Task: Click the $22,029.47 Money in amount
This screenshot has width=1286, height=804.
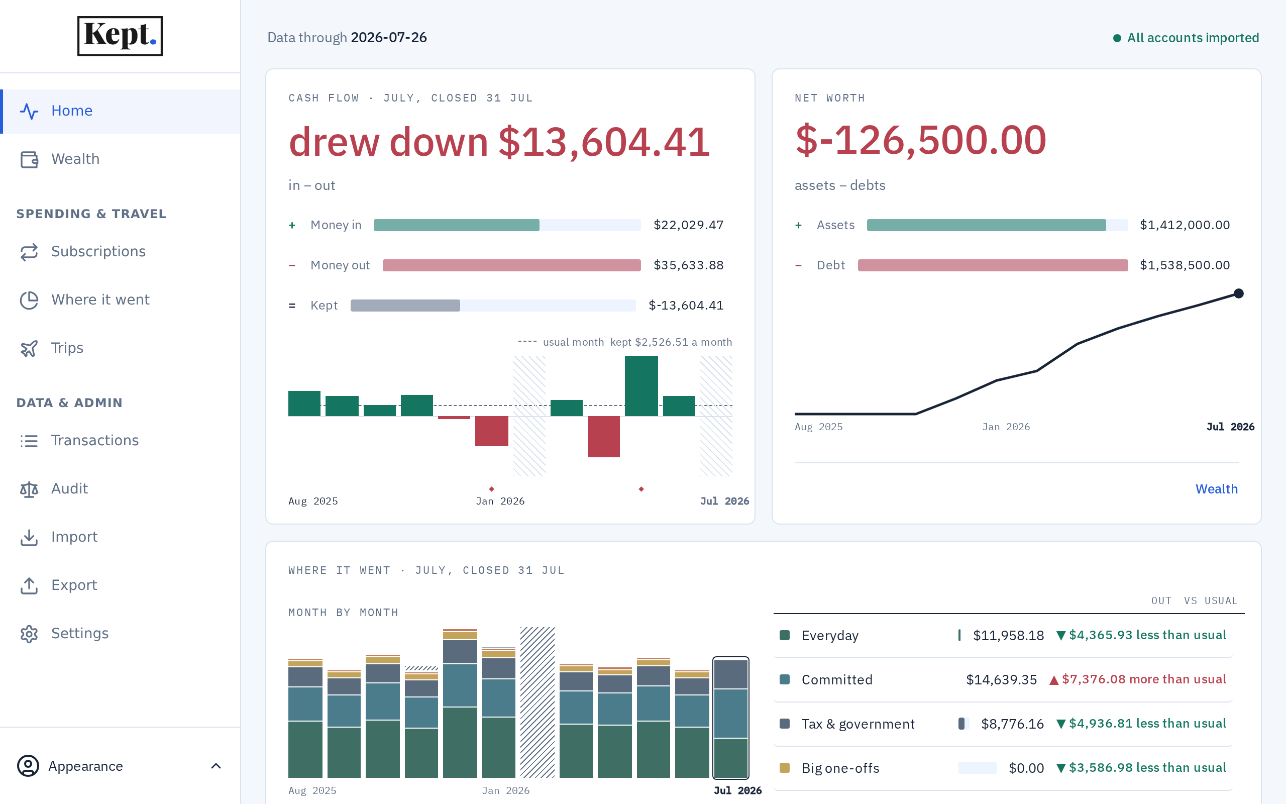Action: [688, 225]
